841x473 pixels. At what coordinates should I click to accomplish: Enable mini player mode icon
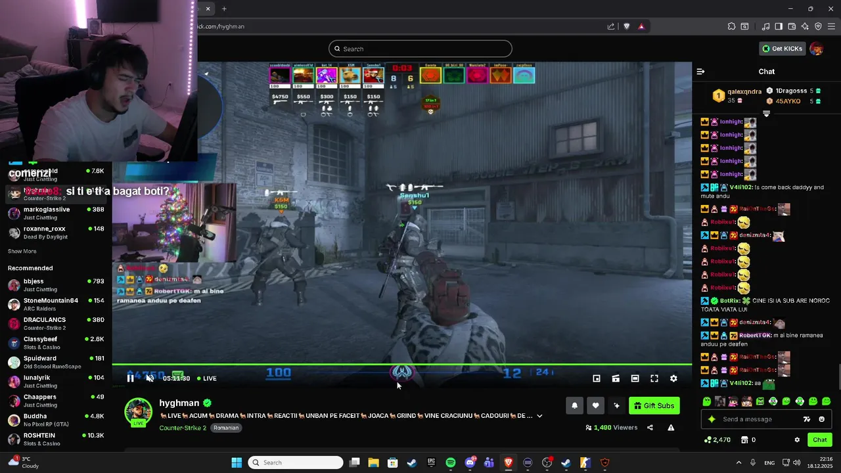(x=597, y=378)
